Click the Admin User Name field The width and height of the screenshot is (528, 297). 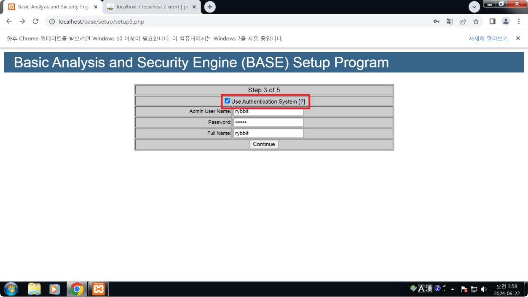(268, 112)
